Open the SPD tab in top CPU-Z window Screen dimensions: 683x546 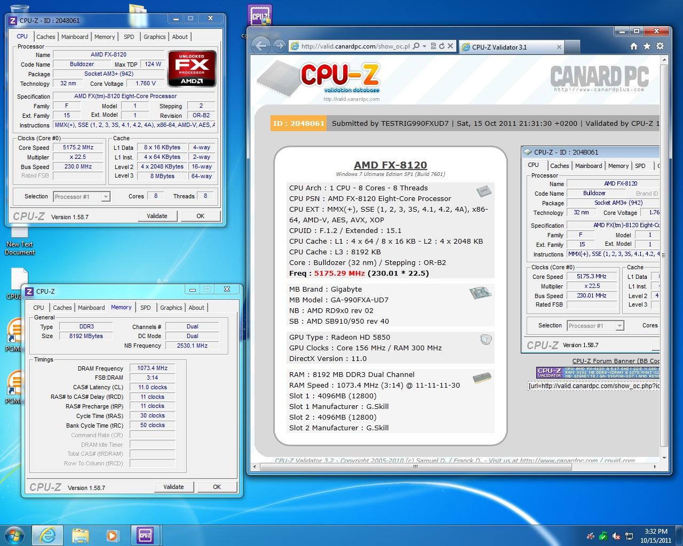pos(129,37)
